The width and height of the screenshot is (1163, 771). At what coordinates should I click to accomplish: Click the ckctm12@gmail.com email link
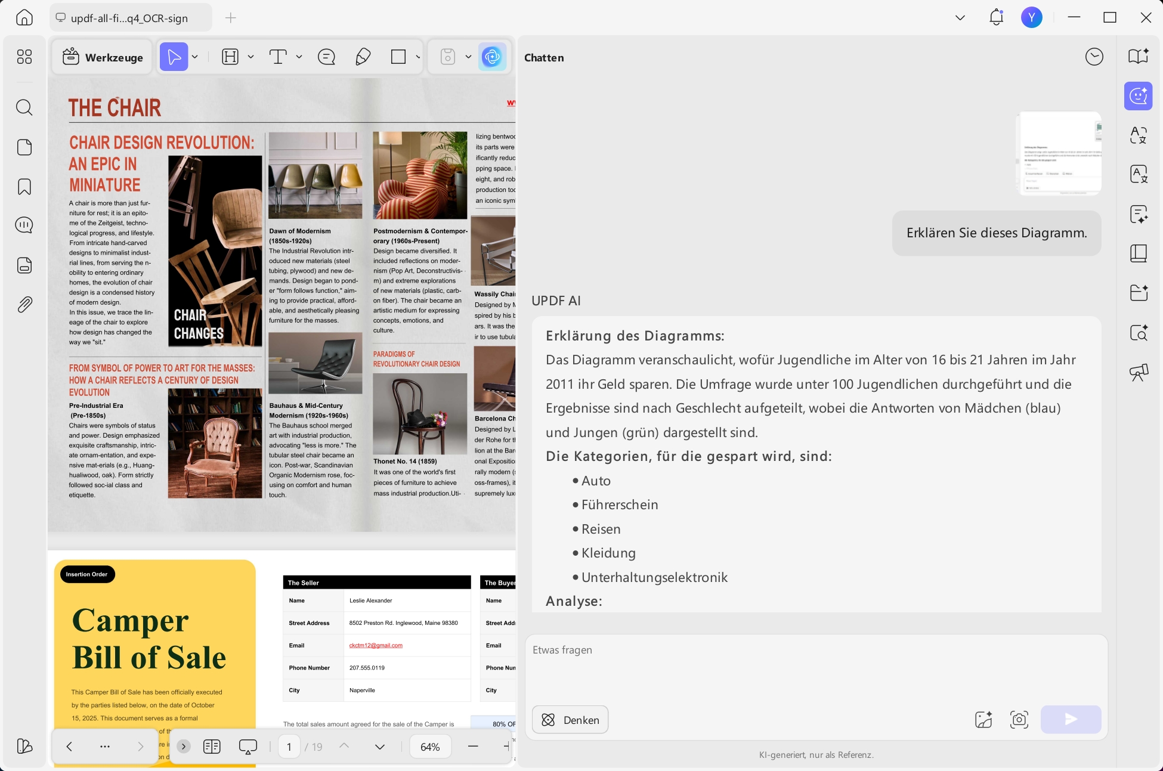point(376,645)
